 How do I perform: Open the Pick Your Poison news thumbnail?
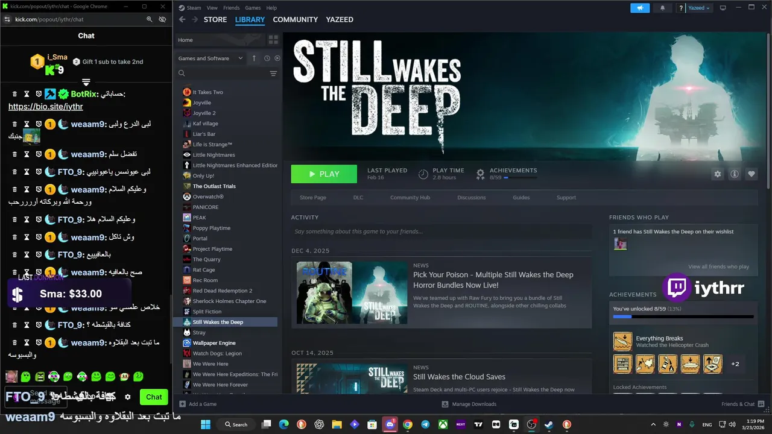352,292
